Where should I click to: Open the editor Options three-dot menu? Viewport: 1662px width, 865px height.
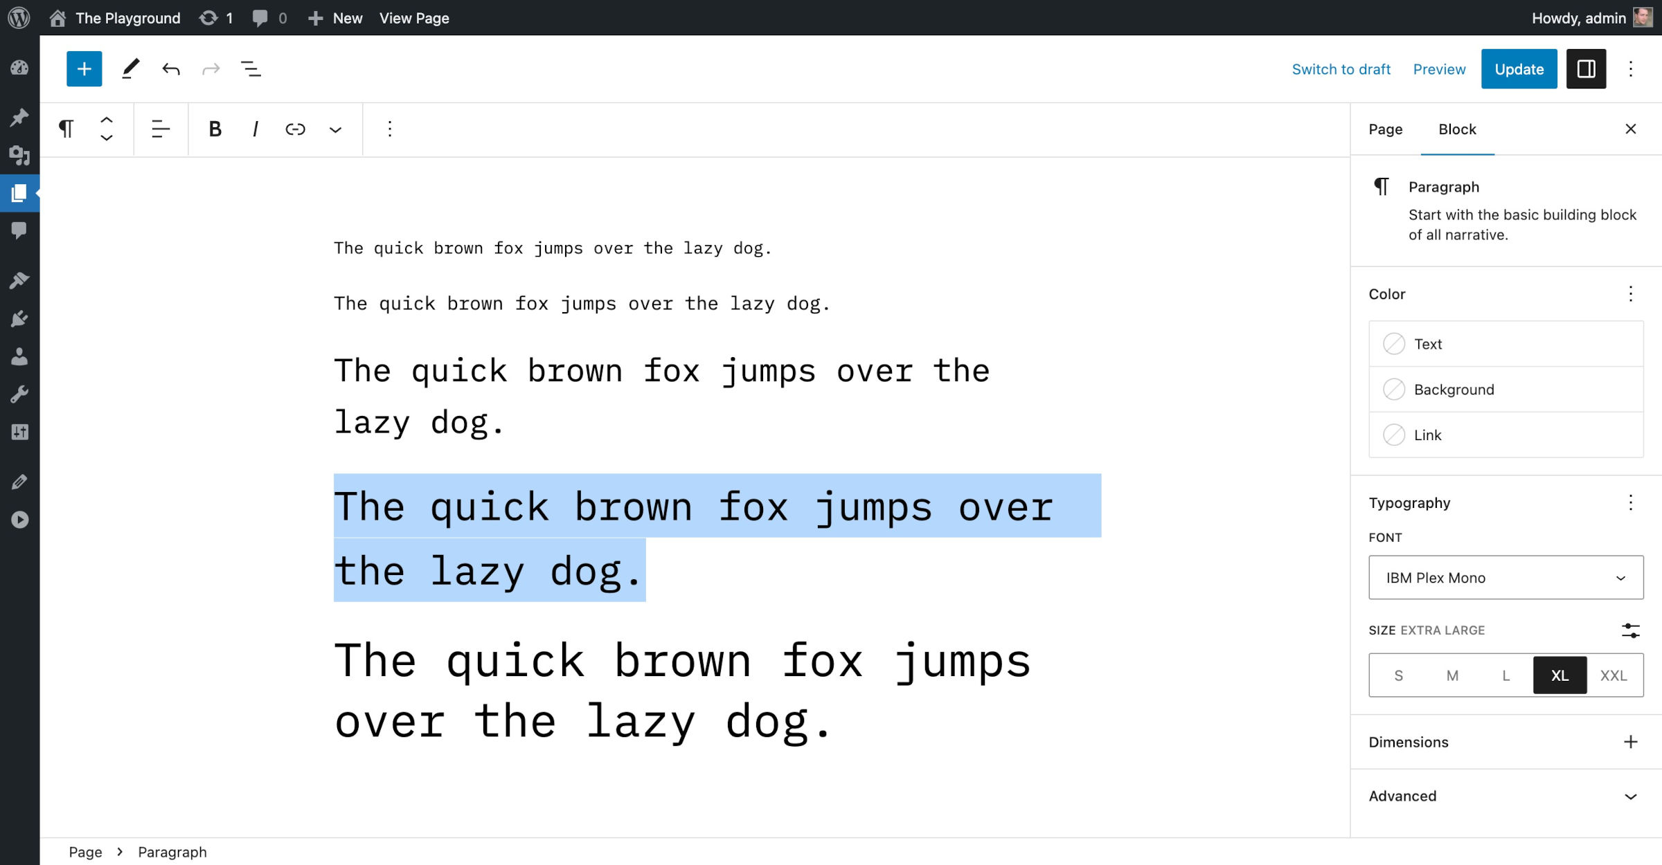pos(1631,69)
